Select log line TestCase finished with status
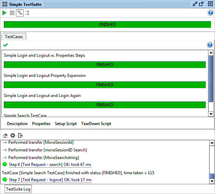 (78, 173)
